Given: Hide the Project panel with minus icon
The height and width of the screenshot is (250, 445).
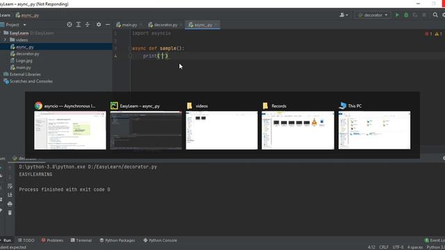Looking at the screenshot, I should coord(108,25).
